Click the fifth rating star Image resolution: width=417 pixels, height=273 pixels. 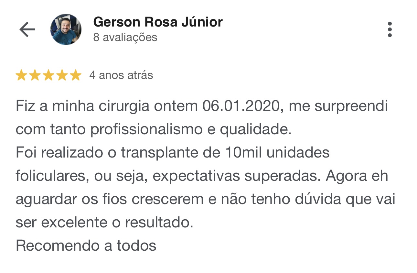tap(76, 75)
